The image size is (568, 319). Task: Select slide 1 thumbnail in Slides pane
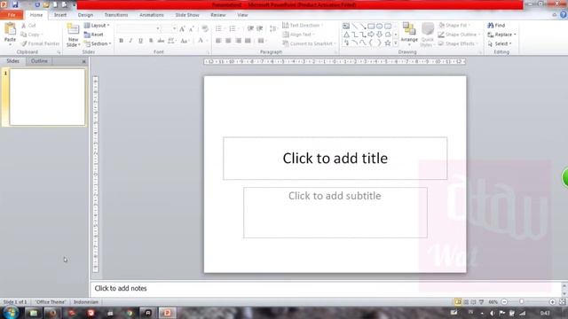(x=47, y=97)
